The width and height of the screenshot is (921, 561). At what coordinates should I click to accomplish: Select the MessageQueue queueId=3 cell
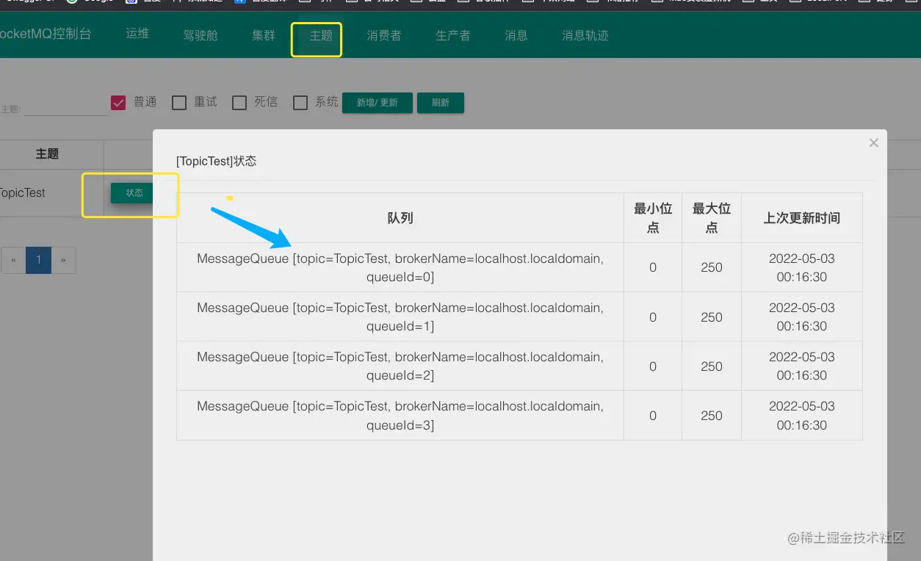(400, 415)
